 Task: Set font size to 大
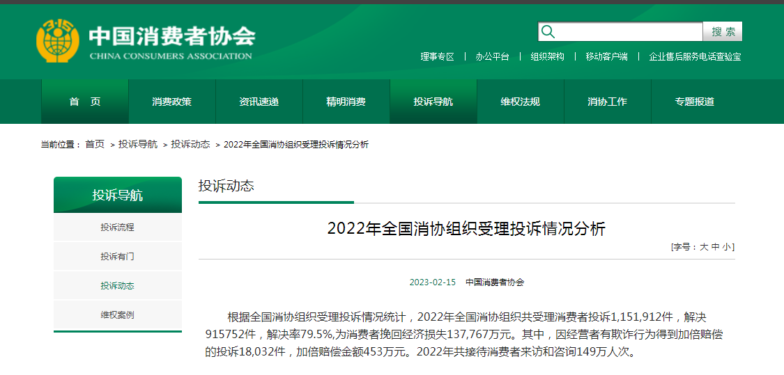(x=703, y=247)
